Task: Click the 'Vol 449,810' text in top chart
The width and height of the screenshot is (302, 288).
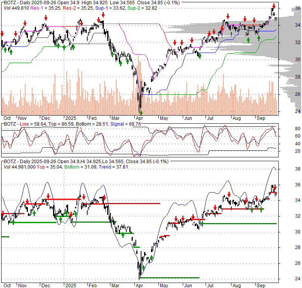Action: click(16, 8)
